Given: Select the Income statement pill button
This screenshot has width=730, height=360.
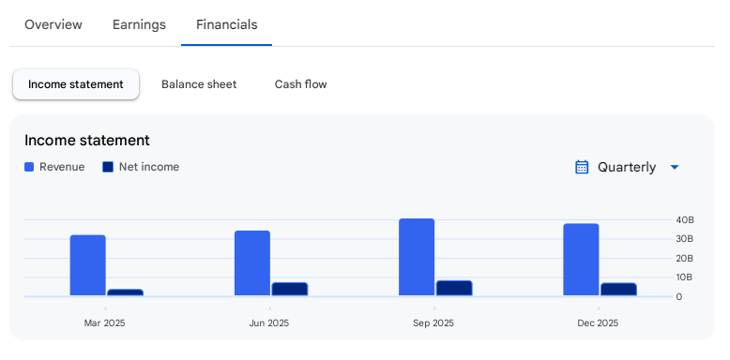Looking at the screenshot, I should click(76, 84).
